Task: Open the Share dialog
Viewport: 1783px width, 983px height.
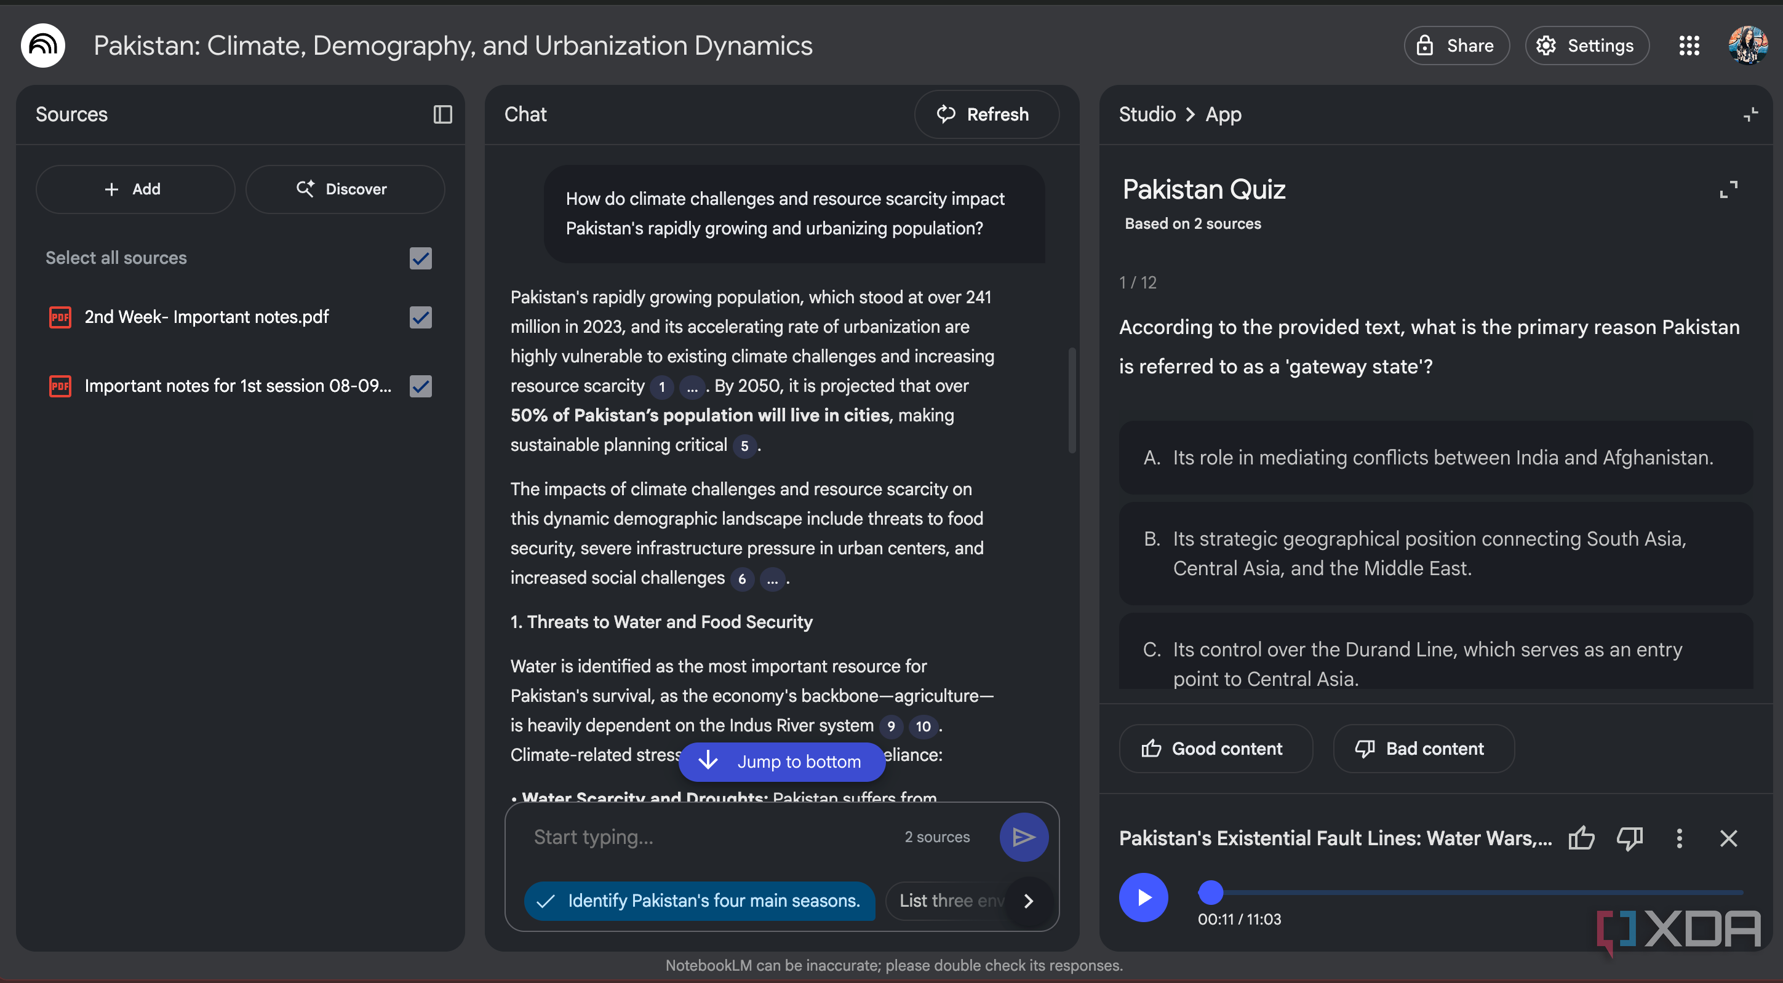Action: tap(1456, 46)
